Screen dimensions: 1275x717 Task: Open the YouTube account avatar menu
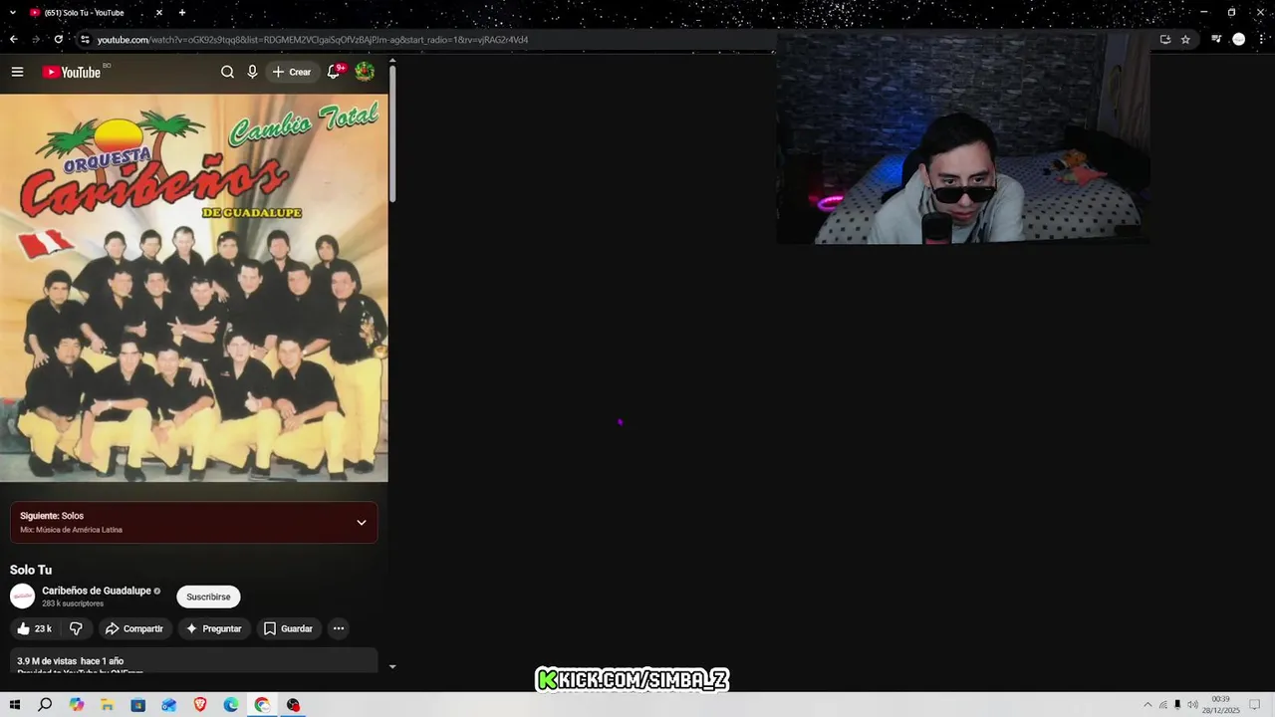(365, 72)
